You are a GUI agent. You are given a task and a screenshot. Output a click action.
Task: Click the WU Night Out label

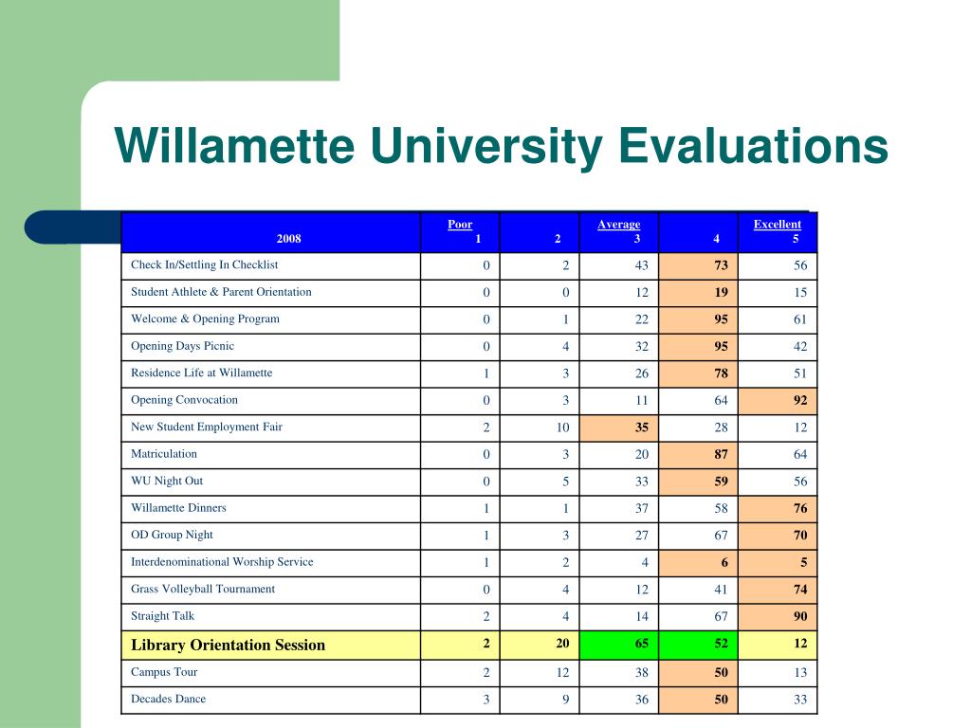(167, 481)
